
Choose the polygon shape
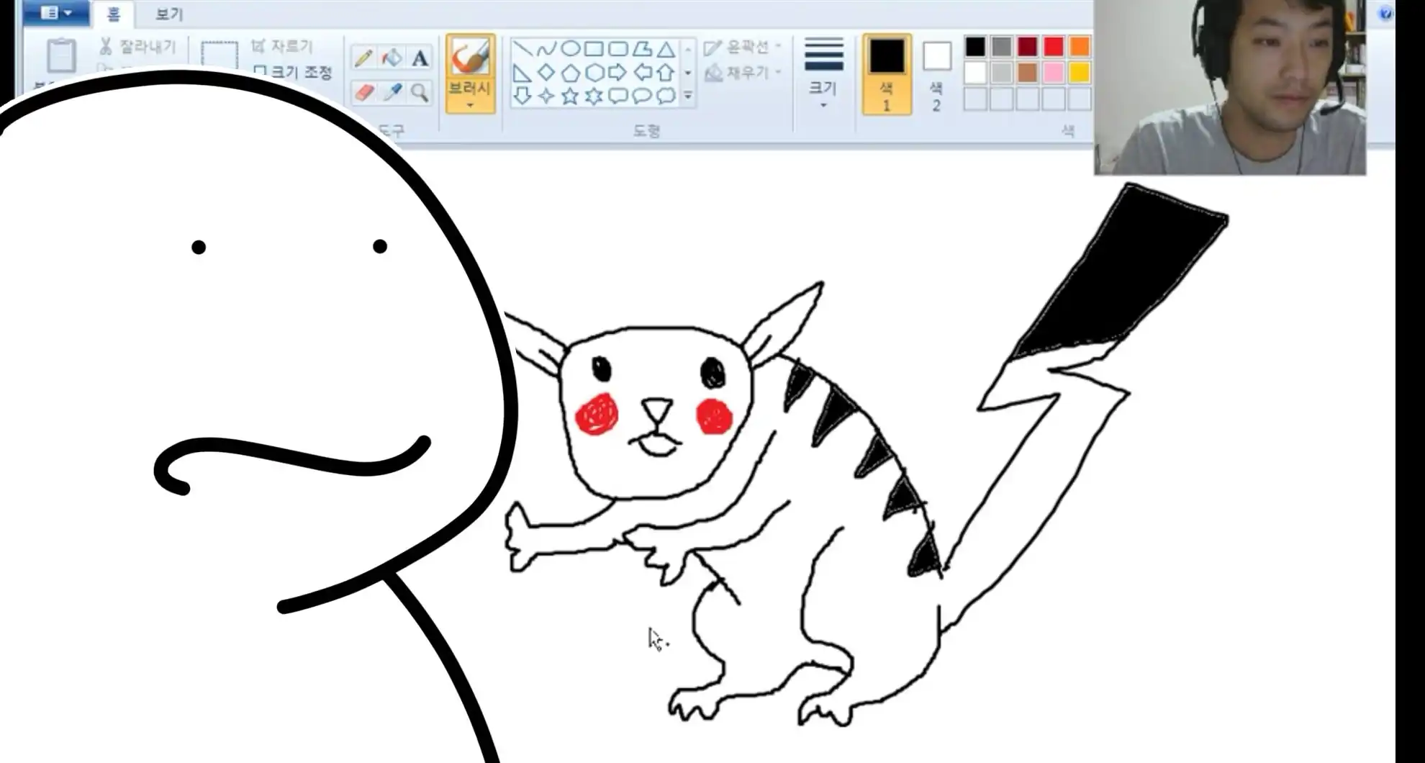642,49
